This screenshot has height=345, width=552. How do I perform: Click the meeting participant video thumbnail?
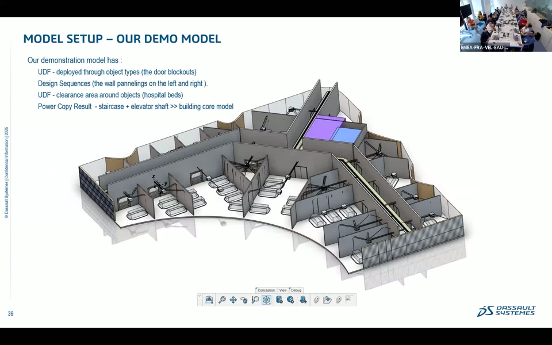click(506, 26)
